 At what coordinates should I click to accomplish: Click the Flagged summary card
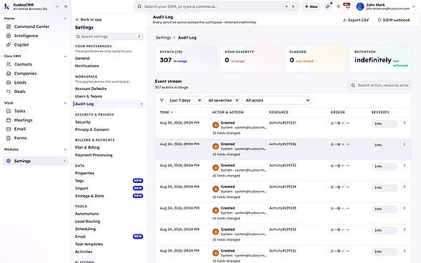pos(316,59)
